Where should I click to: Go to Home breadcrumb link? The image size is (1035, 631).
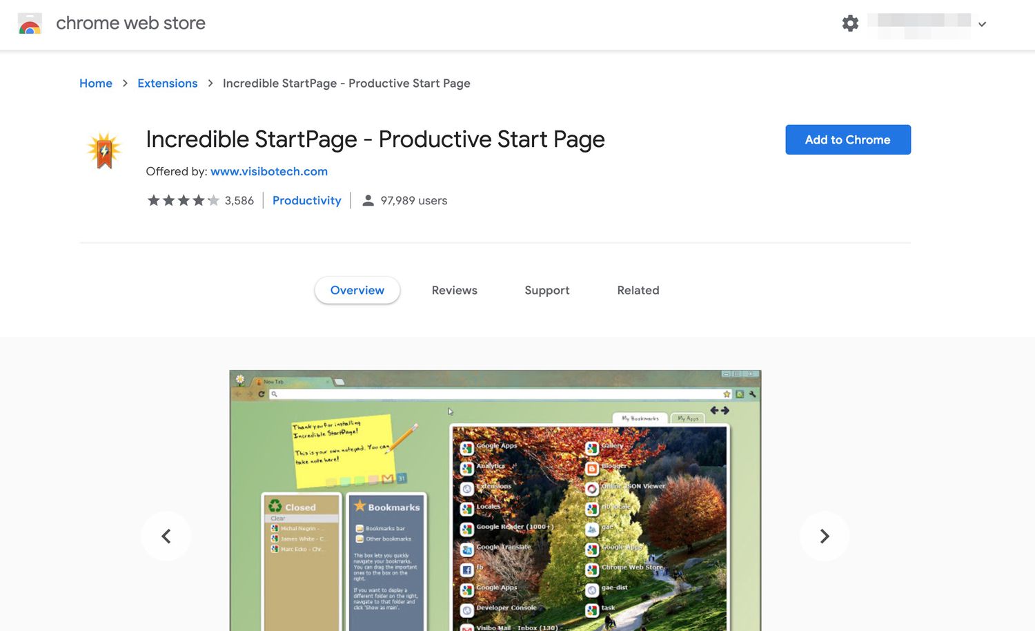pyautogui.click(x=96, y=84)
